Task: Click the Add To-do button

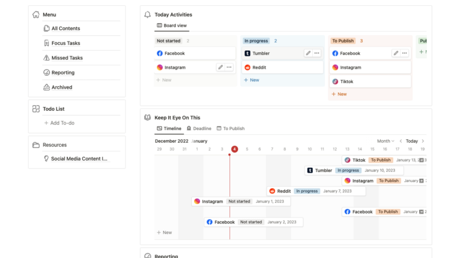Action: [x=59, y=123]
